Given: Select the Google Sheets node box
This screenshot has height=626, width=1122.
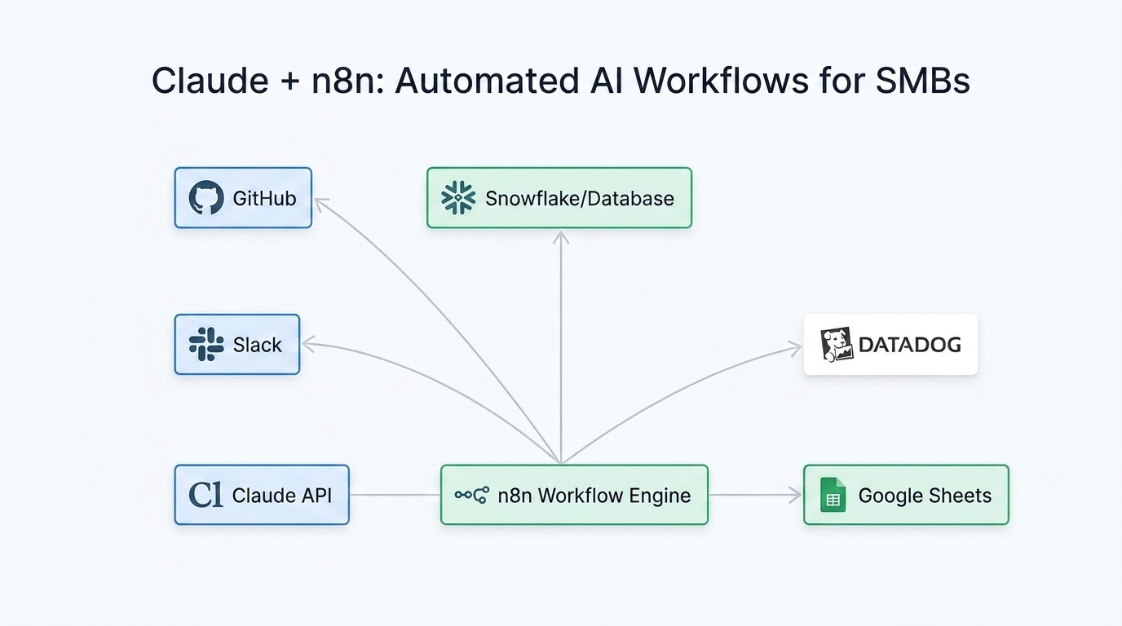Looking at the screenshot, I should pyautogui.click(x=906, y=494).
